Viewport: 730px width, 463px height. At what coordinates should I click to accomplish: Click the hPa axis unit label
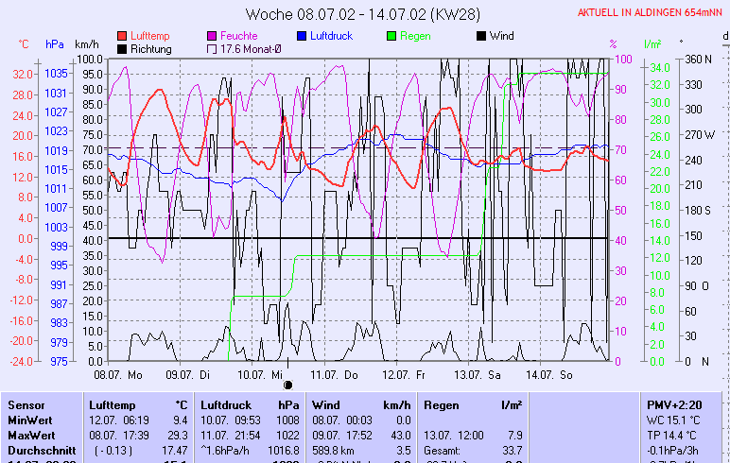coord(54,44)
